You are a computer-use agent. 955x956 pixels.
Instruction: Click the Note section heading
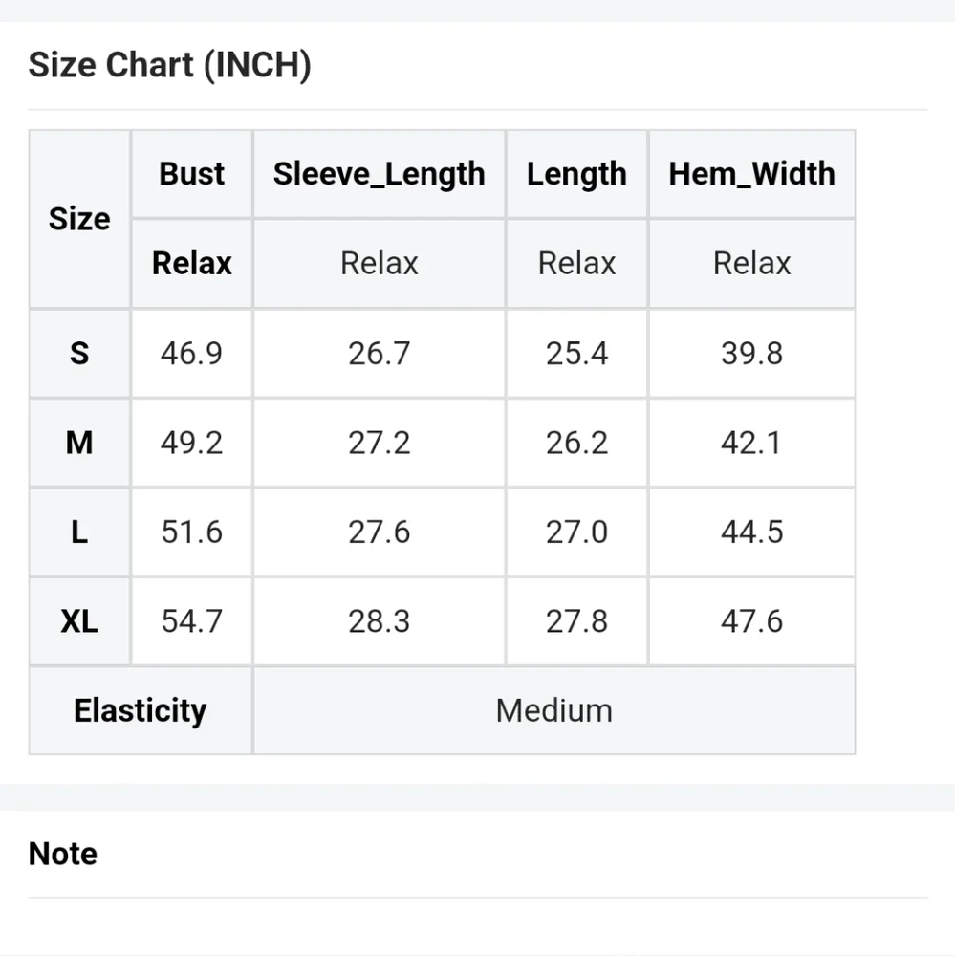63,854
